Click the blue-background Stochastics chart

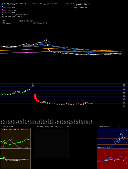[112, 138]
